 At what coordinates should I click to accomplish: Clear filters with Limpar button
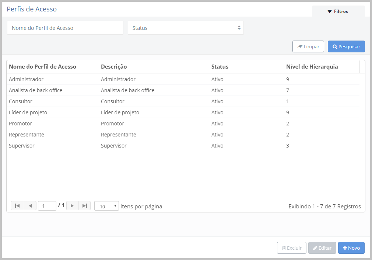pos(308,46)
